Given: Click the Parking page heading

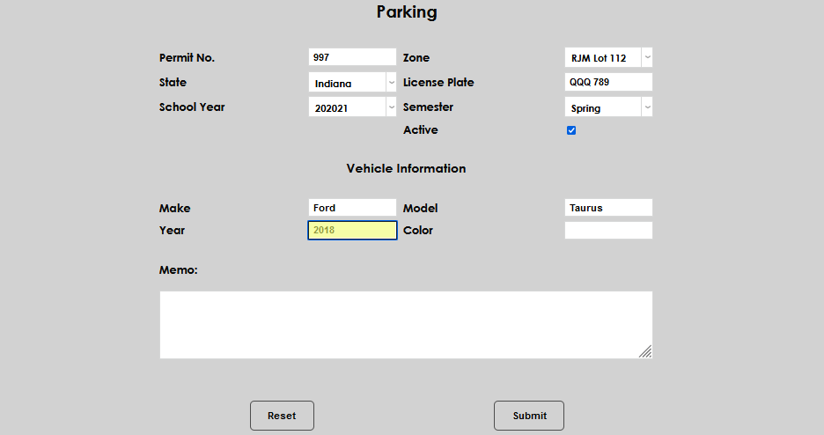Looking at the screenshot, I should tap(407, 12).
